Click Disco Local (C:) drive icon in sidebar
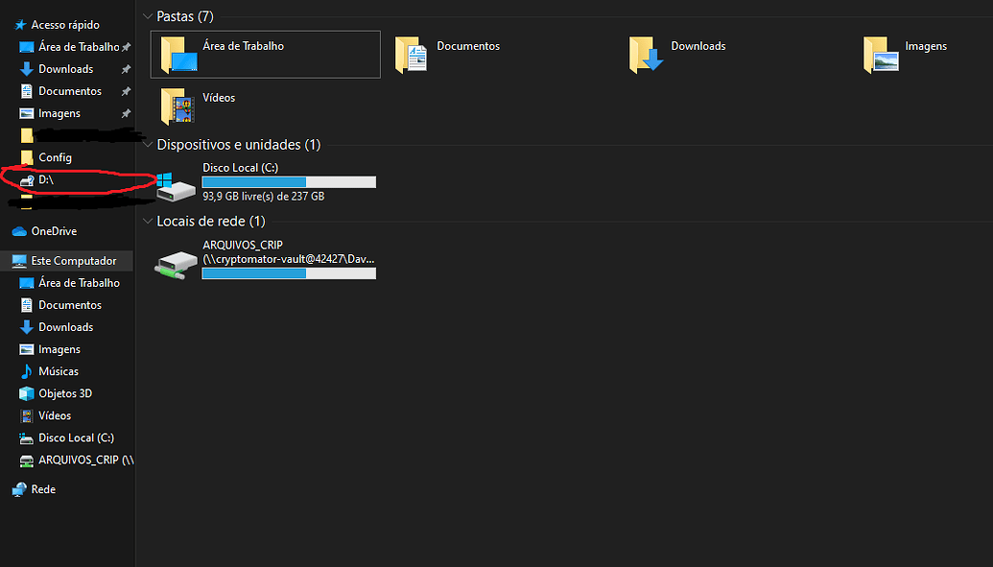This screenshot has height=567, width=993. 27,438
